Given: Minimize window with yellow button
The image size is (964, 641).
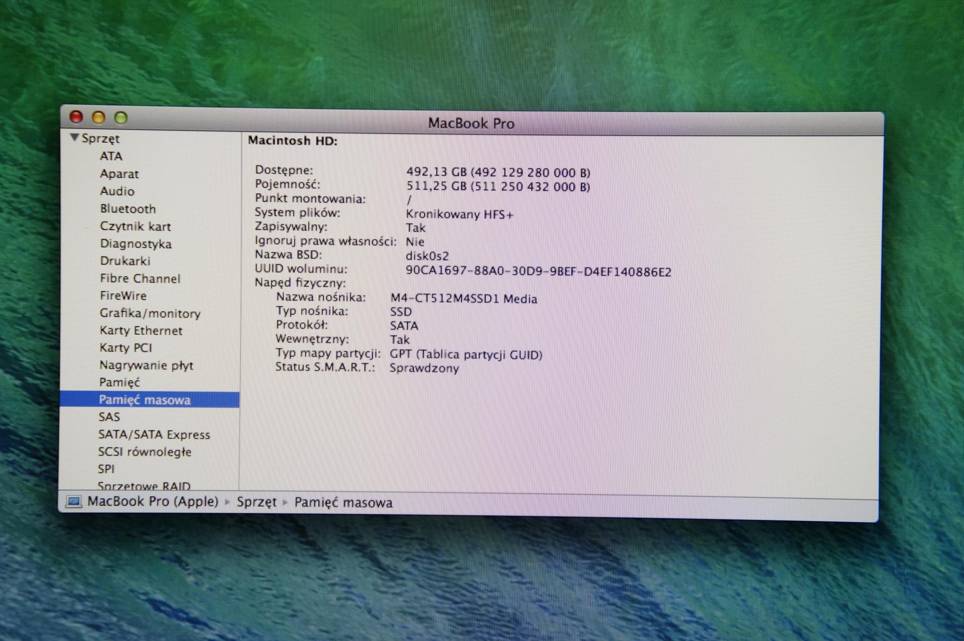Looking at the screenshot, I should click(98, 117).
